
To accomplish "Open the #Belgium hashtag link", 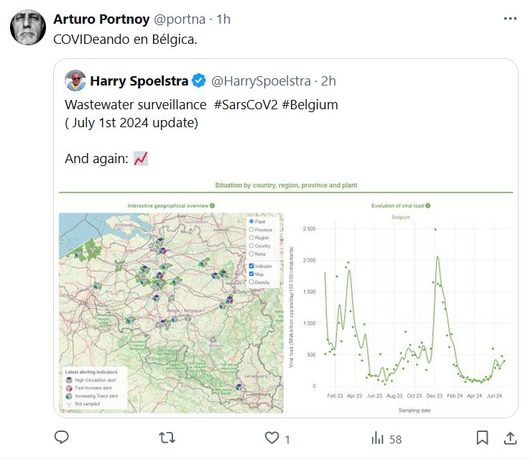I will coord(310,105).
